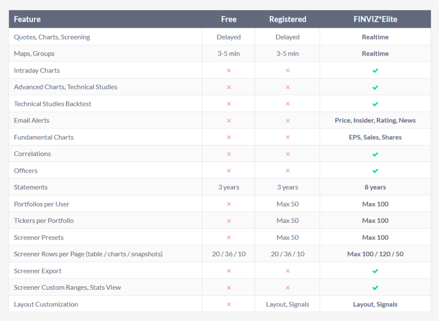Click the Free column X for Layout Customization
The height and width of the screenshot is (321, 439).
coord(229,304)
